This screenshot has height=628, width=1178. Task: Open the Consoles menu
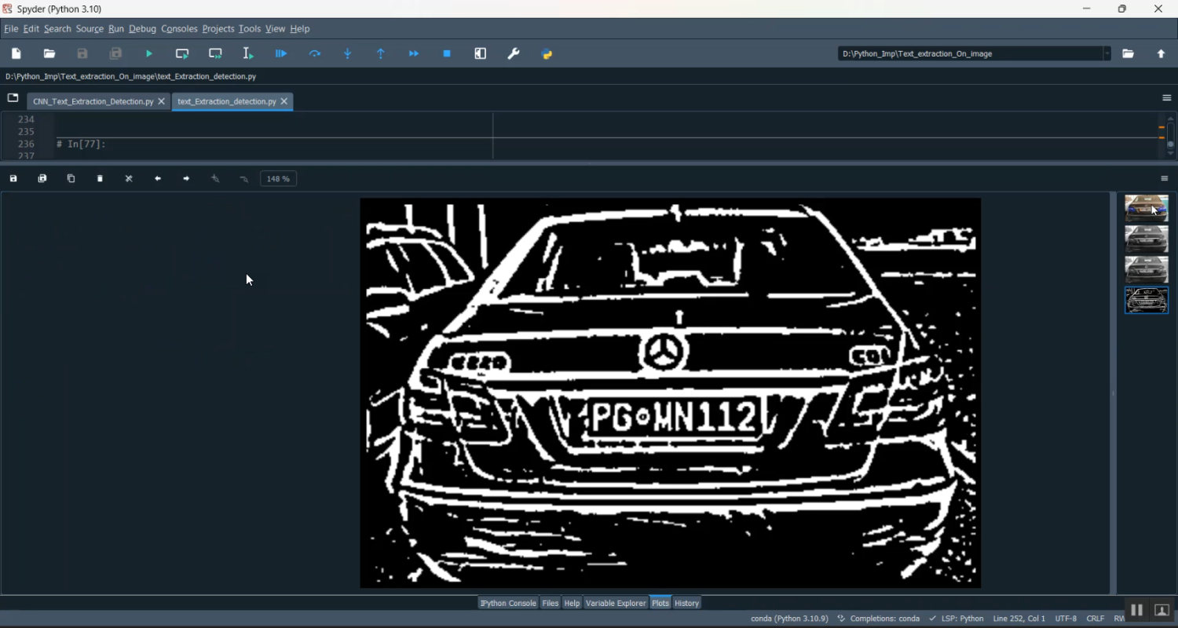[179, 29]
